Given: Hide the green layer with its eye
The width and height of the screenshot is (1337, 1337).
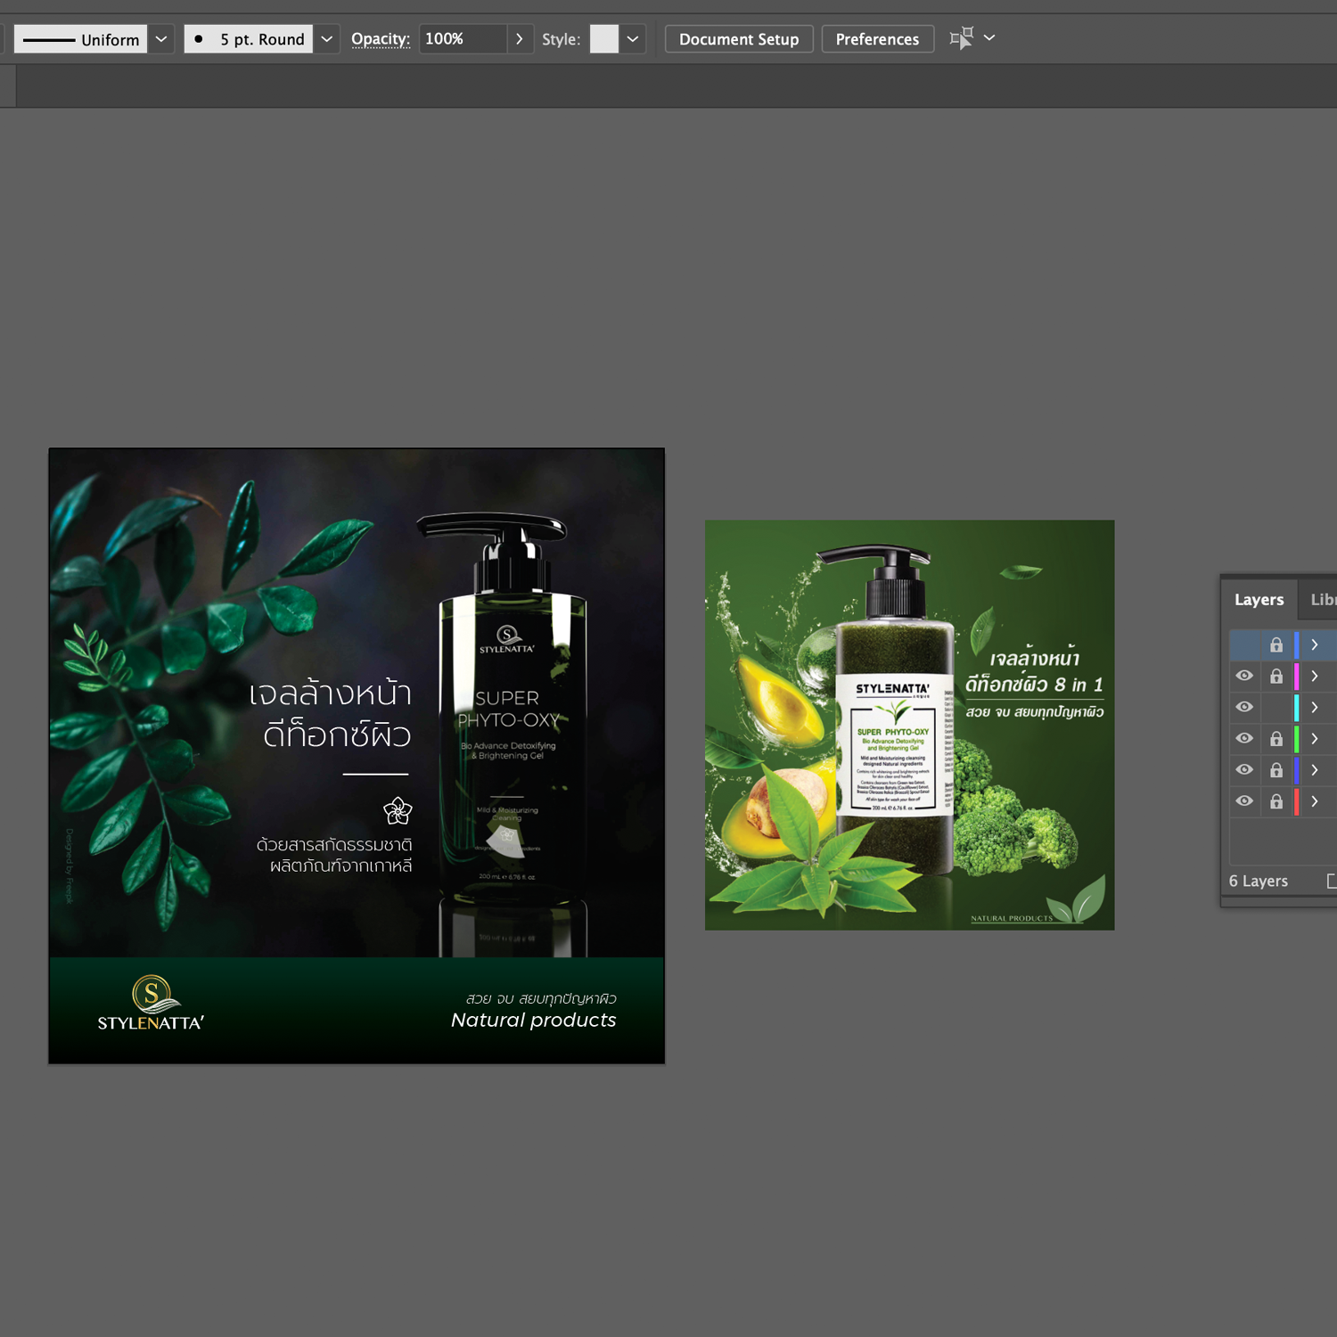Looking at the screenshot, I should tap(1244, 738).
